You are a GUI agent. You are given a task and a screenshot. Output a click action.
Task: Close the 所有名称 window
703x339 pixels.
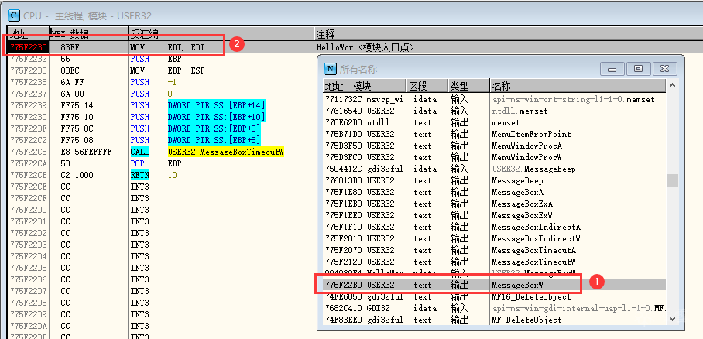click(x=664, y=69)
